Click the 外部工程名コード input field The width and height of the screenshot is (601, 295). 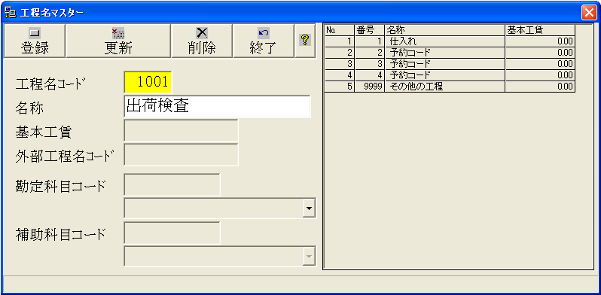[181, 155]
